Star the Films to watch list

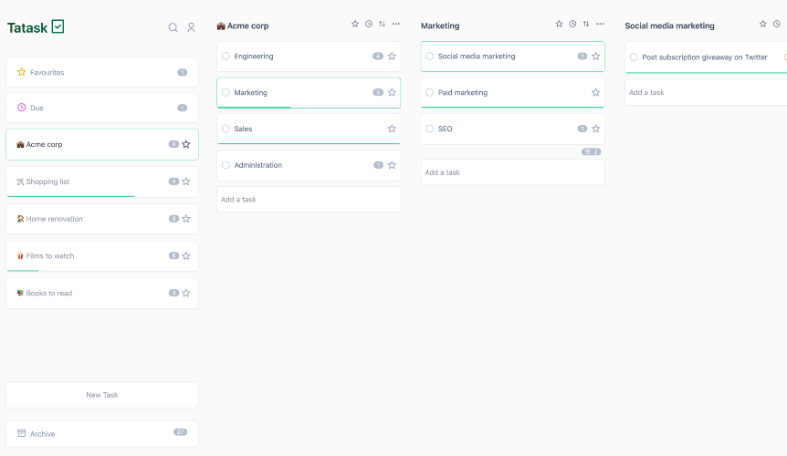tap(186, 256)
